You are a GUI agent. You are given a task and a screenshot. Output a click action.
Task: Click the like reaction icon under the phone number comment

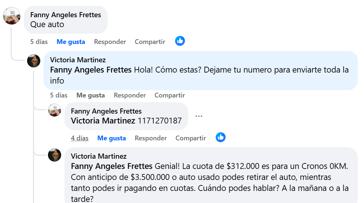(220, 137)
